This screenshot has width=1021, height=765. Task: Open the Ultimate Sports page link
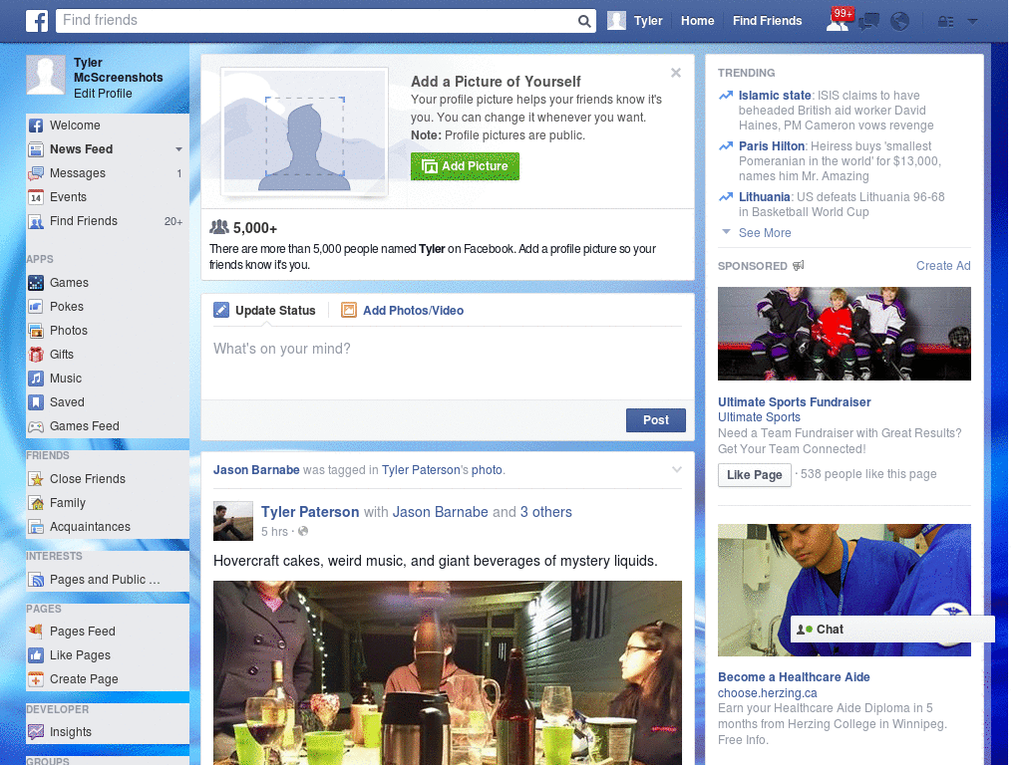tap(759, 417)
